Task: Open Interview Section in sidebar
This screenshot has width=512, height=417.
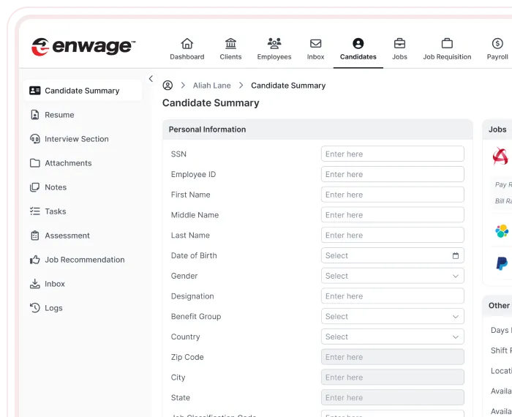Action: pos(76,139)
